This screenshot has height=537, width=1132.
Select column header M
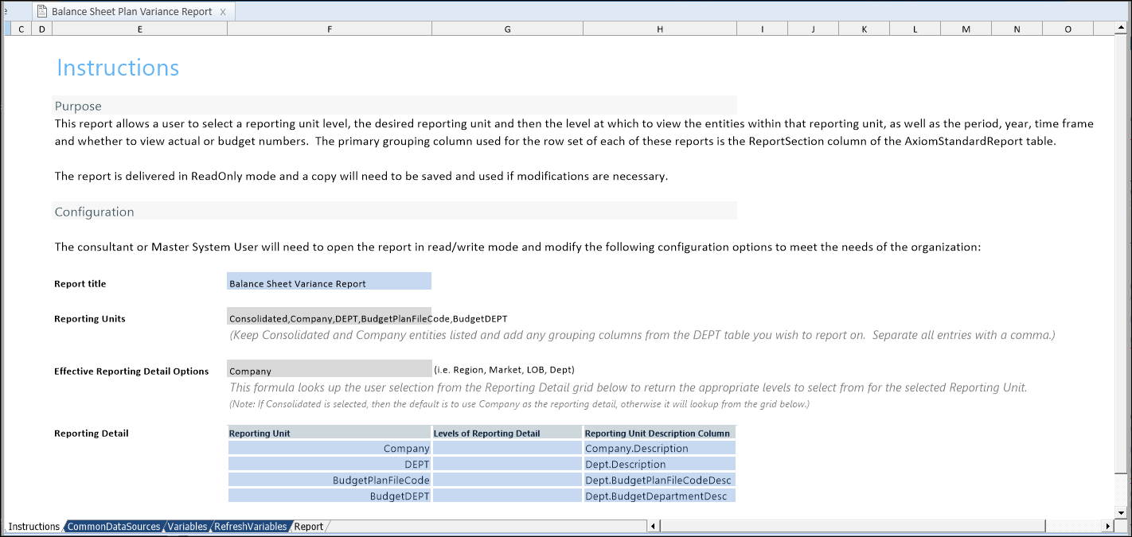[x=966, y=29]
